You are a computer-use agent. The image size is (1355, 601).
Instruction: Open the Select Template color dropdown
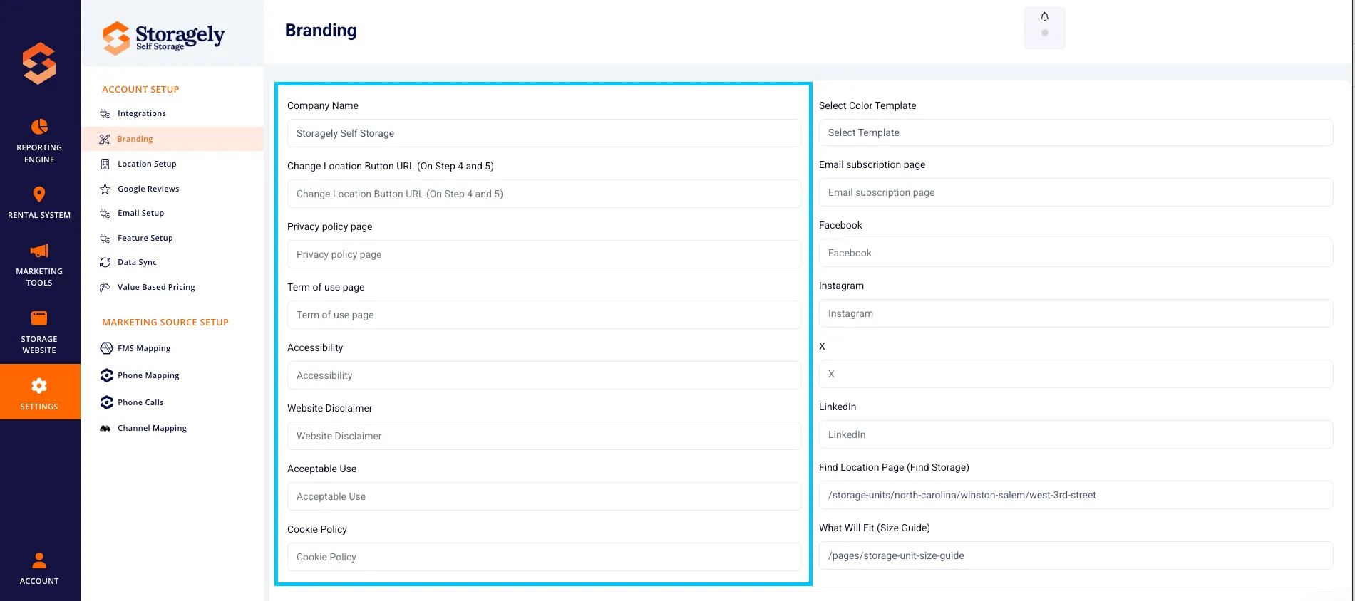[x=1076, y=132]
